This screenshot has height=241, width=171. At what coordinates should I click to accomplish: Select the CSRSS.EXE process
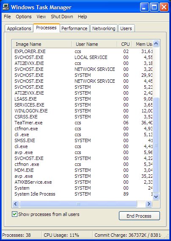[83, 117]
